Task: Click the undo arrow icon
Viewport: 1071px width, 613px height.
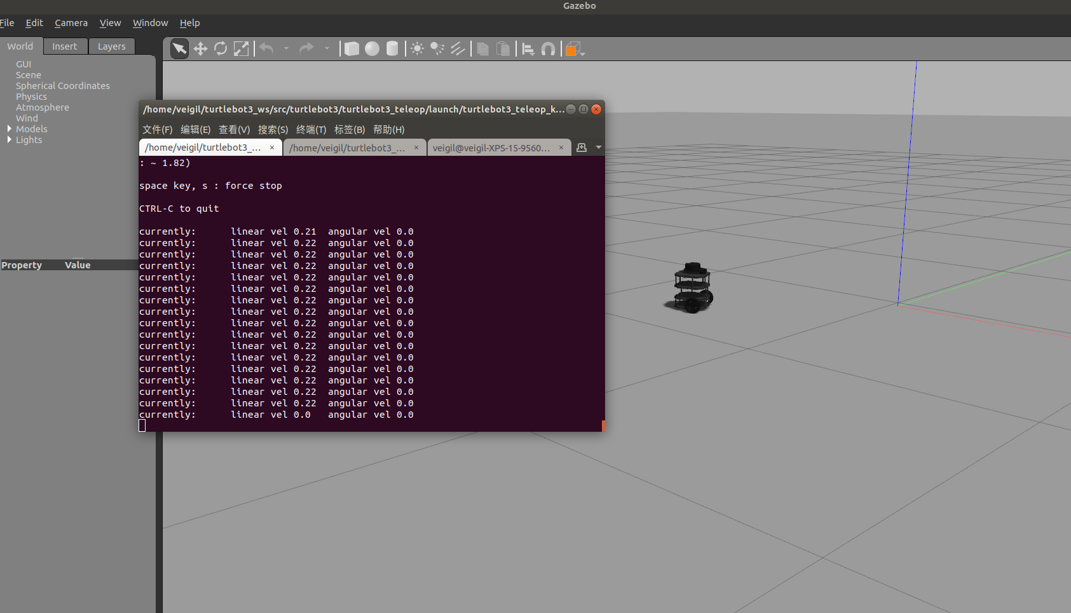Action: pos(267,48)
